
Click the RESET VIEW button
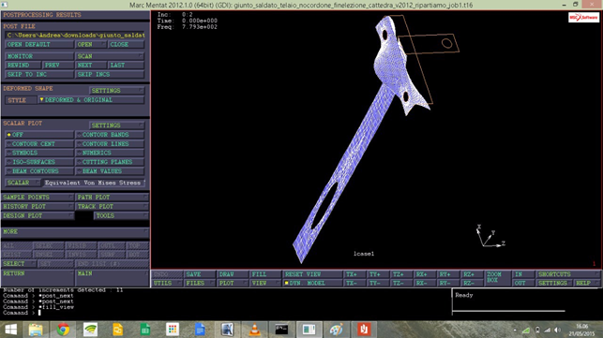[x=312, y=273]
